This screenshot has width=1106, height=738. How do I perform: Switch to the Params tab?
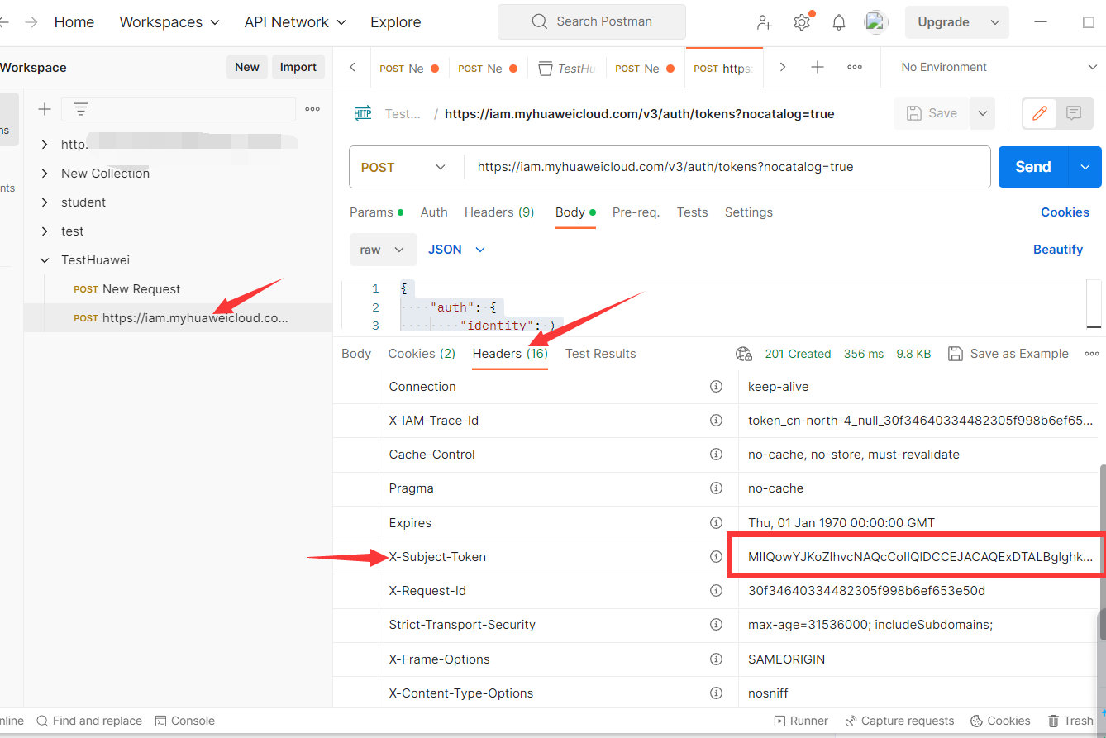pyautogui.click(x=376, y=212)
